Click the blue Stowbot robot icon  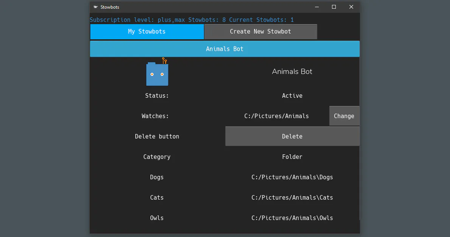(x=157, y=72)
